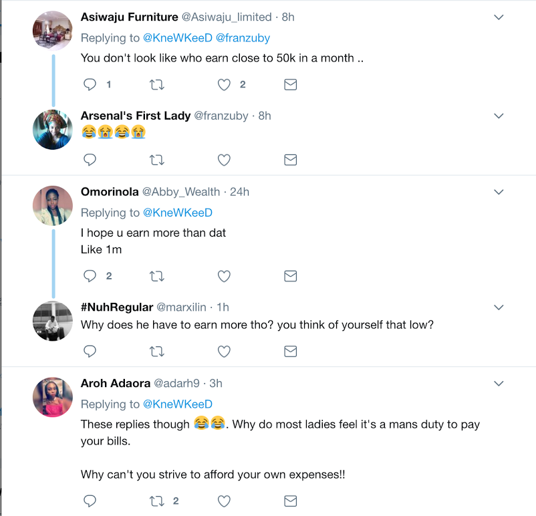Open dropdown chevron on Aroh Adaora's tweet
This screenshot has width=536, height=516.
pos(499,384)
